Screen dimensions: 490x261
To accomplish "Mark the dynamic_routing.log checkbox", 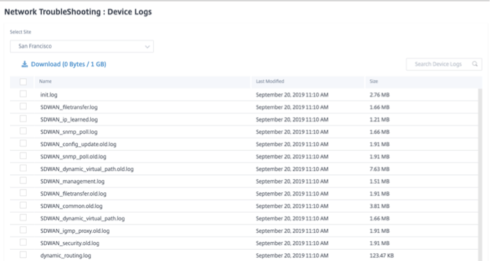I will (x=23, y=254).
